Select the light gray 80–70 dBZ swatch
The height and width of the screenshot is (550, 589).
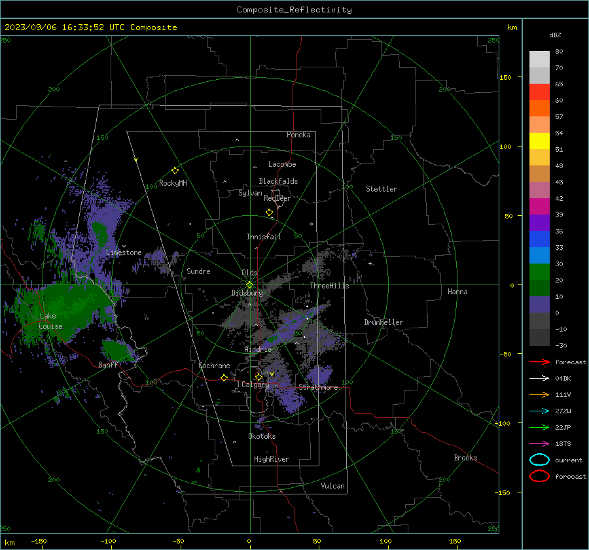pyautogui.click(x=539, y=59)
